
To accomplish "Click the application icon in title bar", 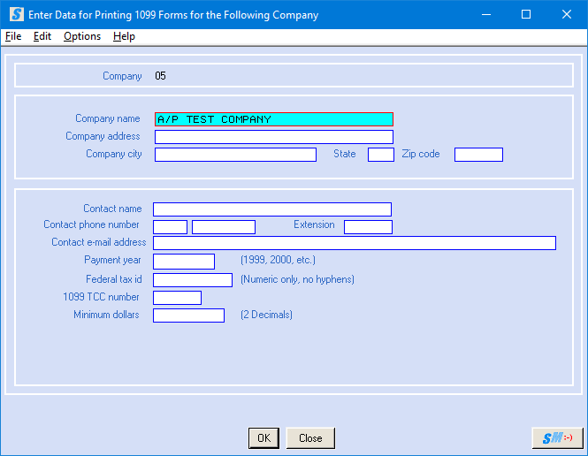I will [16, 15].
